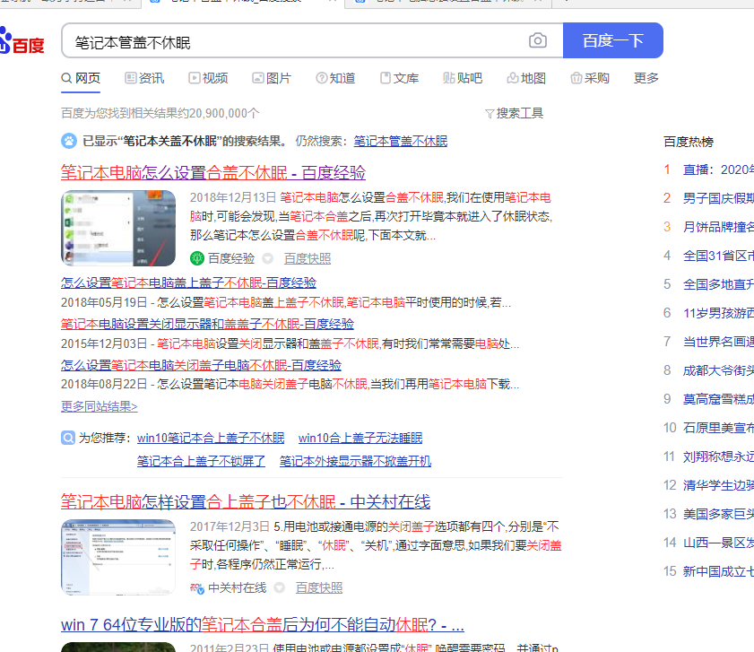Open hot item 5 全国多地直升
The image size is (754, 652).
click(718, 284)
